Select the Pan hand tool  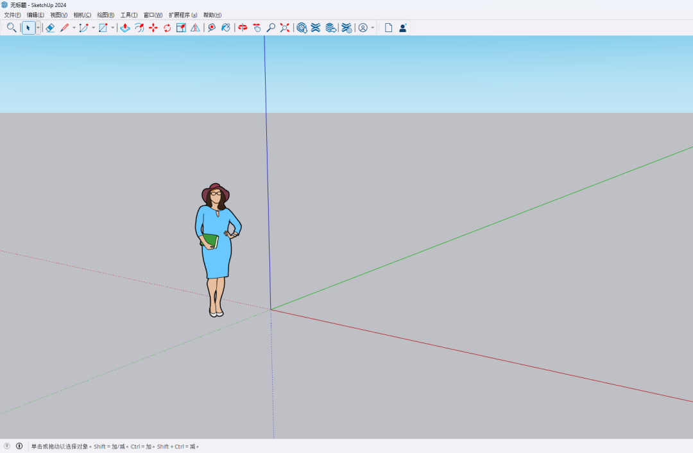point(257,28)
